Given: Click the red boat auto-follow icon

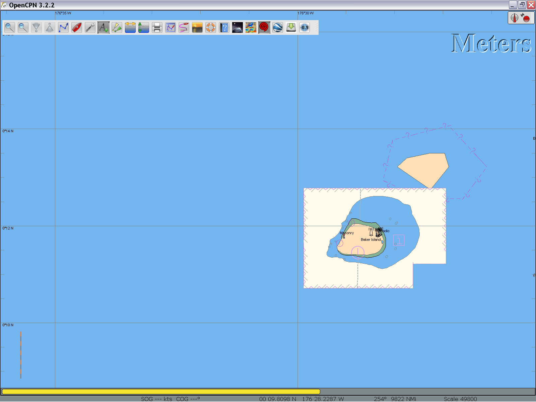Looking at the screenshot, I should pyautogui.click(x=77, y=27).
